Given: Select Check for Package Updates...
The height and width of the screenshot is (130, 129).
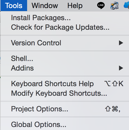Looking at the screenshot, I should click(x=65, y=27).
